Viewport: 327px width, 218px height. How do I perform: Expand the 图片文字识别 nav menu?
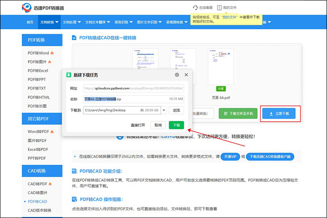[x=149, y=22]
